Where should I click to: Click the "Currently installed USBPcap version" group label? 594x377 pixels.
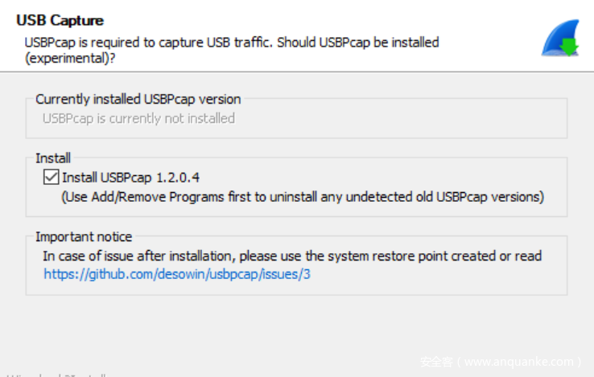[x=138, y=100]
